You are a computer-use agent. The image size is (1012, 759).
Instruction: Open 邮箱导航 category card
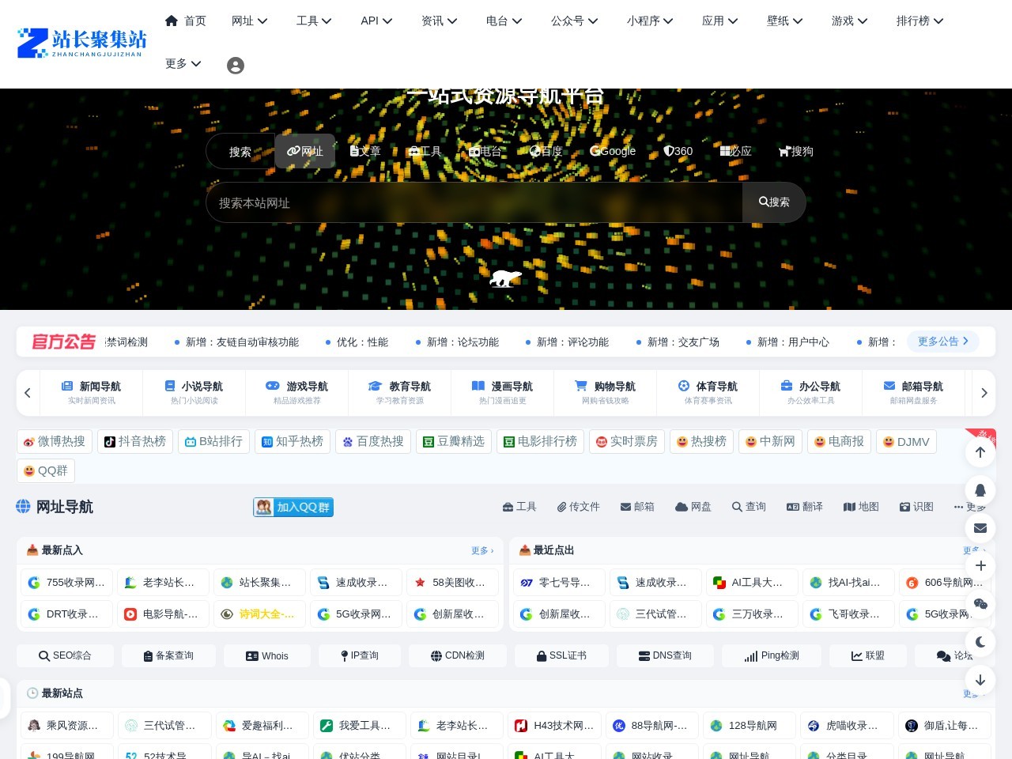914,392
